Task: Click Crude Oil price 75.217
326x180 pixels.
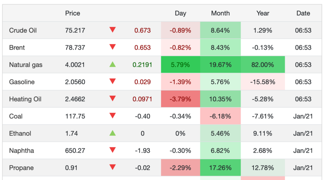Action: (x=75, y=30)
